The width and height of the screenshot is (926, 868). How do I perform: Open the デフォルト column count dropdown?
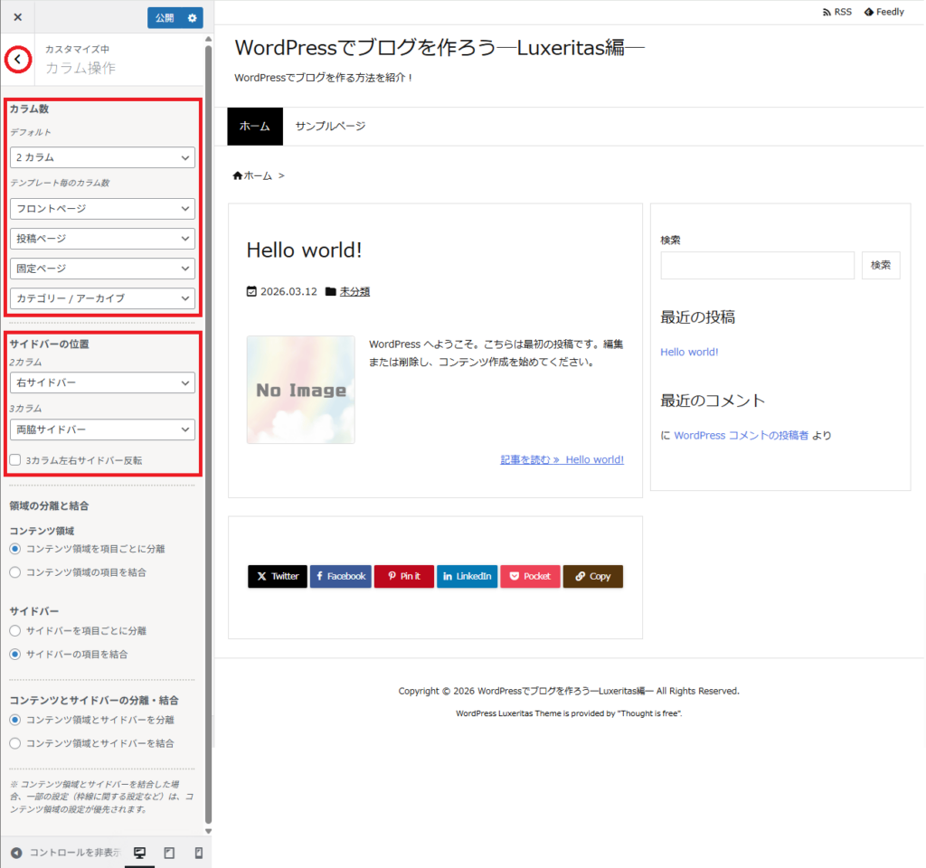102,157
